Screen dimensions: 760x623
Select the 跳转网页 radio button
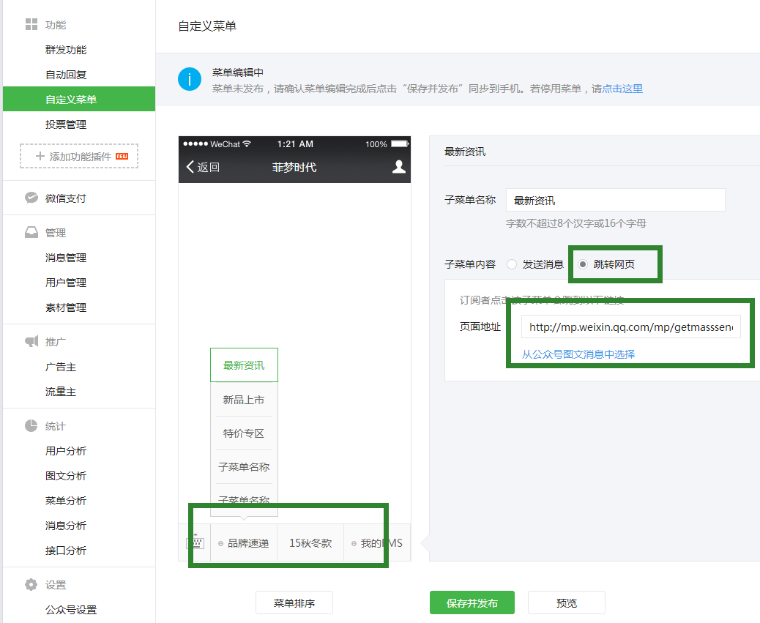pyautogui.click(x=583, y=264)
